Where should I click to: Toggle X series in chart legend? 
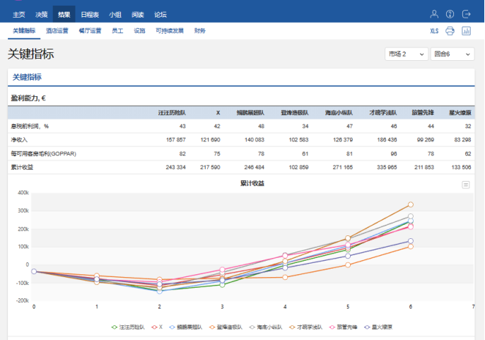157,327
